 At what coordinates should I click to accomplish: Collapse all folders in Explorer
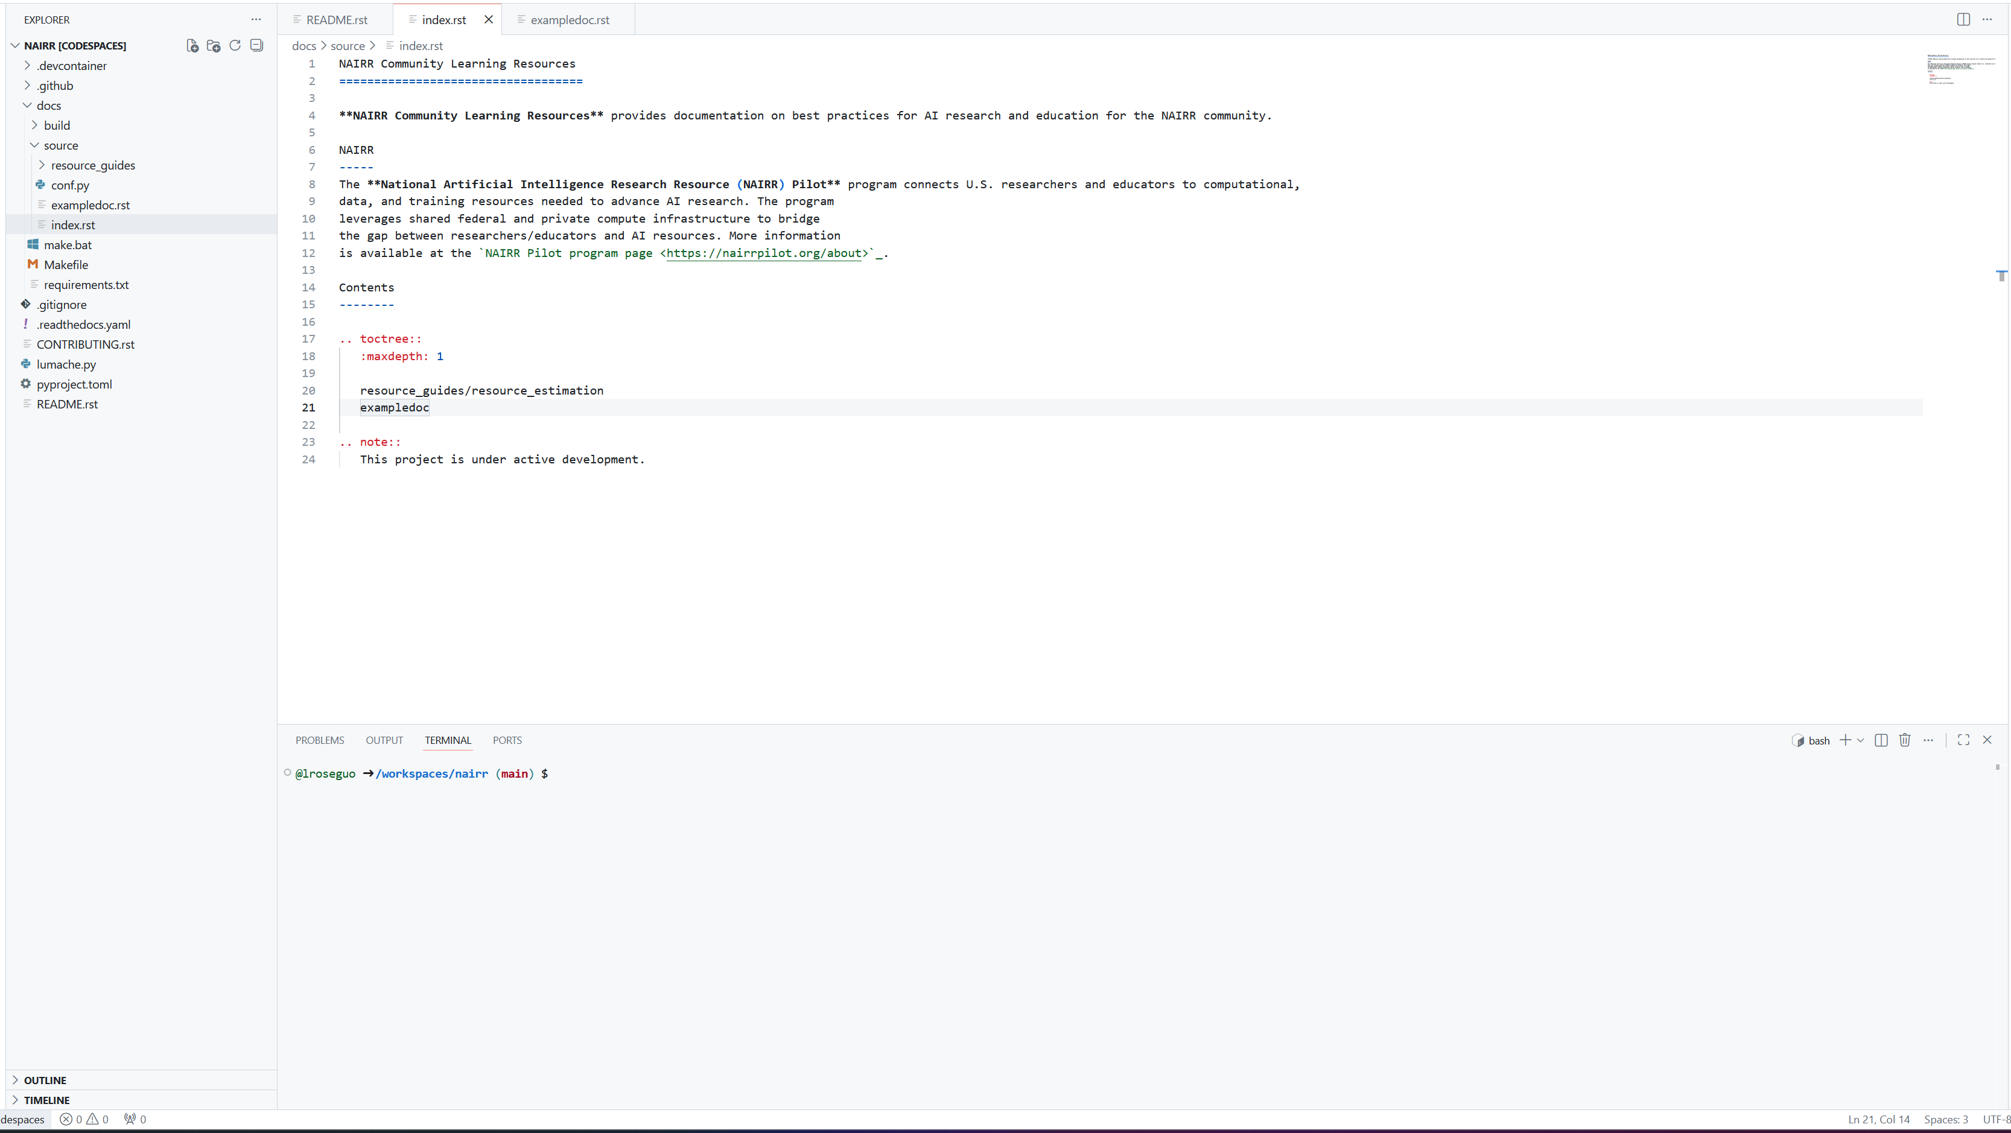[256, 45]
